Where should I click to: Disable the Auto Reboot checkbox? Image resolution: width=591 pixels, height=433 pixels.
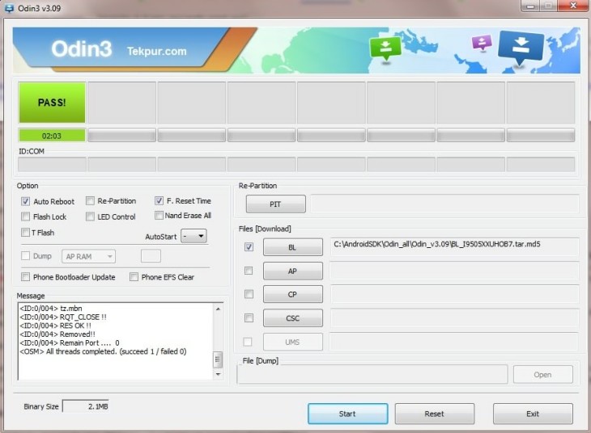click(26, 201)
